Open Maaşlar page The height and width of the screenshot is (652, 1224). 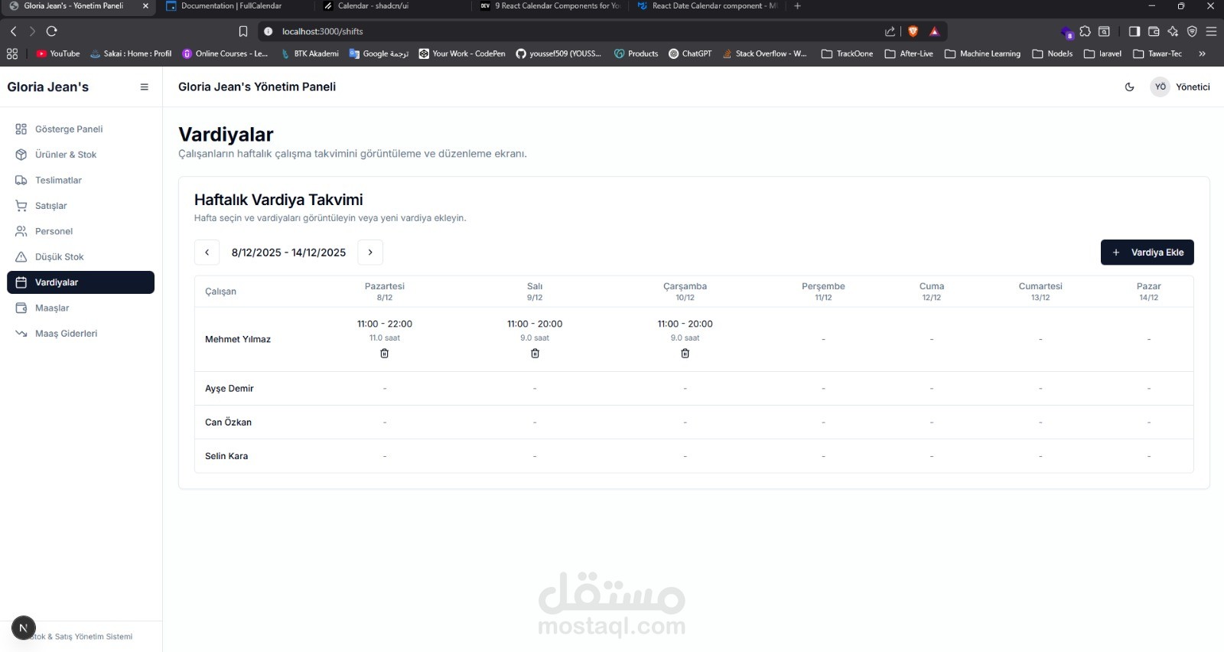80,308
